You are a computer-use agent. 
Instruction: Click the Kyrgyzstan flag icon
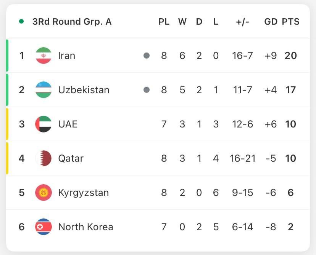43,193
